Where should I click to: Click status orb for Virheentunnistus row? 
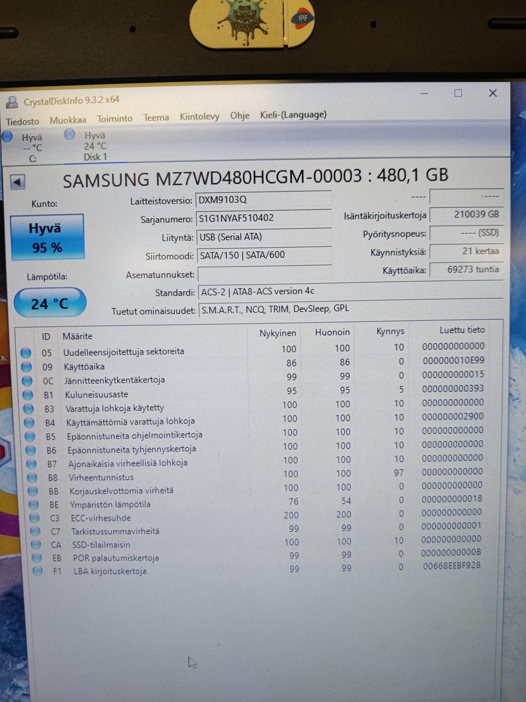(32, 478)
